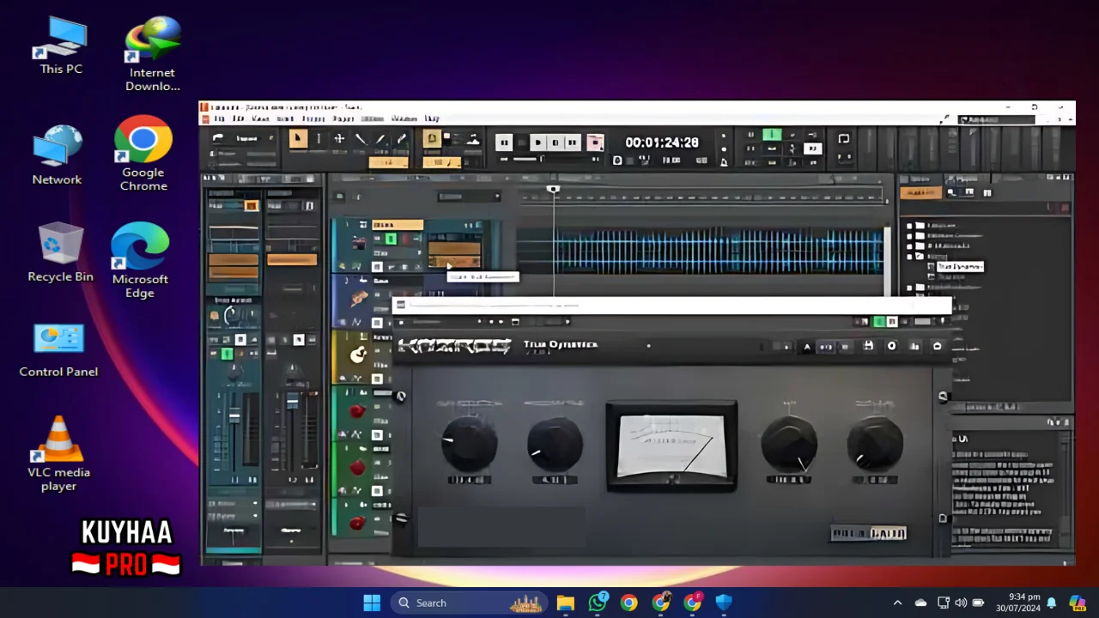Select the guitar instrument track icon
1099x618 pixels.
(359, 299)
